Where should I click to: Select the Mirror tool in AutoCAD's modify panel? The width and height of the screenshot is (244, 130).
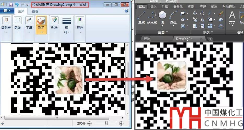(202, 20)
